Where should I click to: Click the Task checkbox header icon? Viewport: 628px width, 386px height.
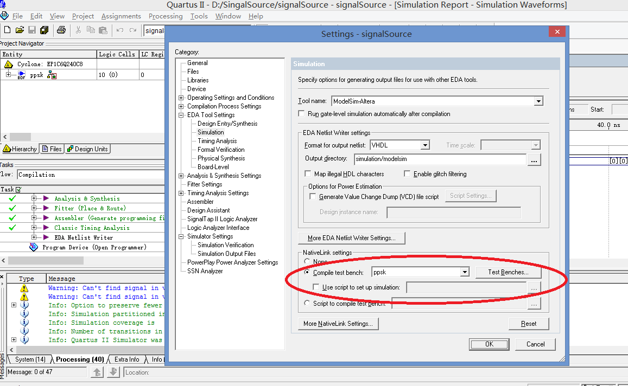point(18,190)
